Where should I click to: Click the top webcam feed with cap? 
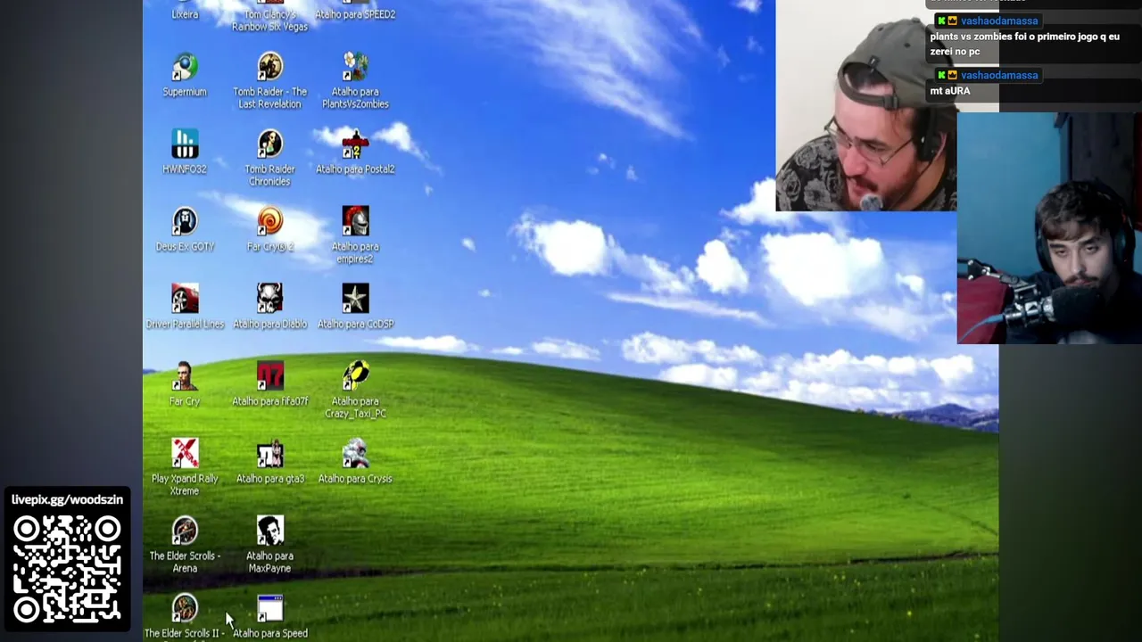point(865,105)
